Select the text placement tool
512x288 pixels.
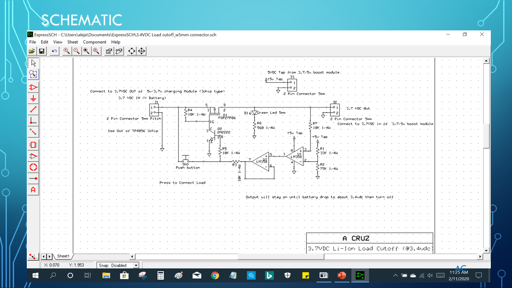33,190
